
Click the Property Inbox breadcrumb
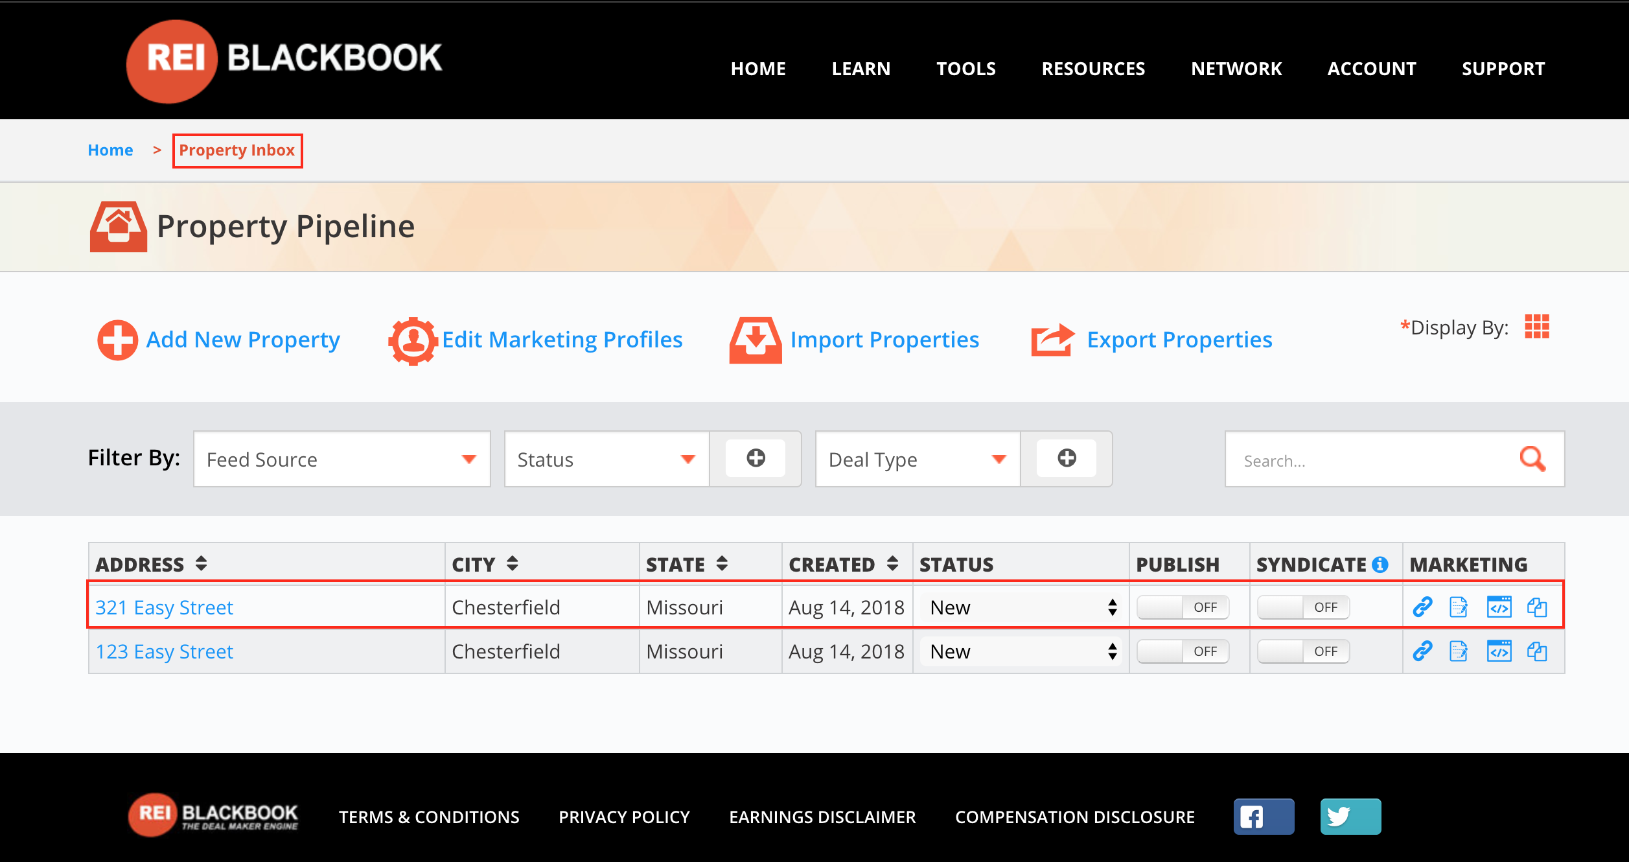(237, 150)
